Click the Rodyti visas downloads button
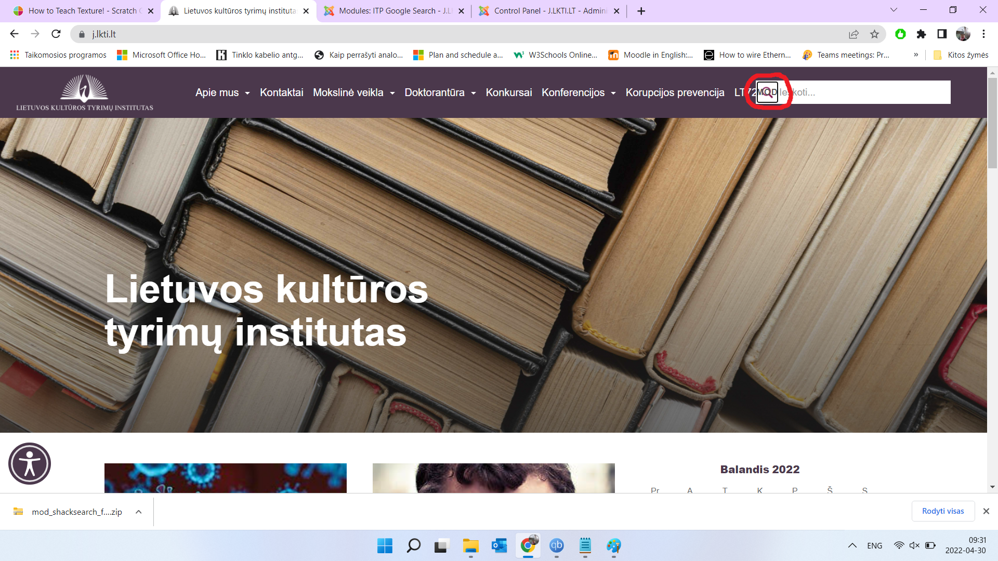The image size is (998, 561). pyautogui.click(x=942, y=511)
